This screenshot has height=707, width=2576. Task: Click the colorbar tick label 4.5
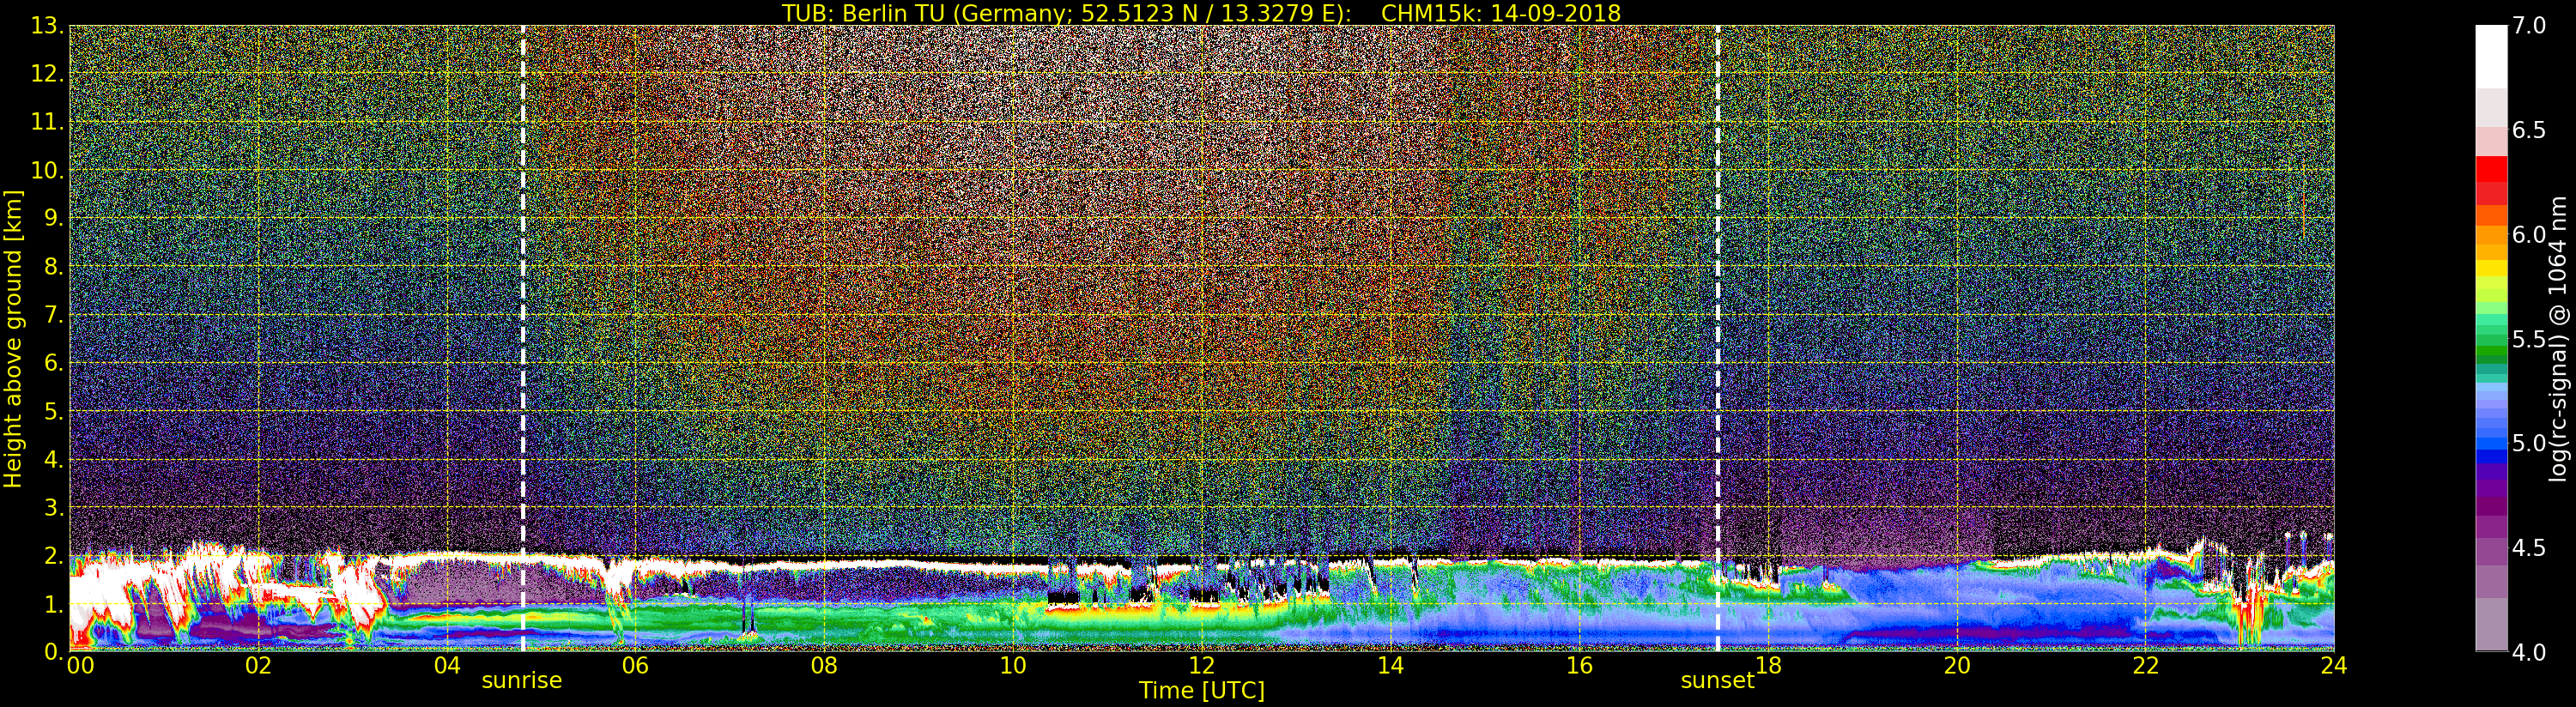(x=2529, y=548)
